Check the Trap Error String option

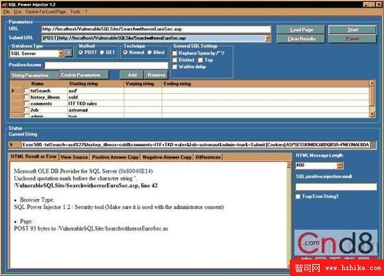(298, 197)
